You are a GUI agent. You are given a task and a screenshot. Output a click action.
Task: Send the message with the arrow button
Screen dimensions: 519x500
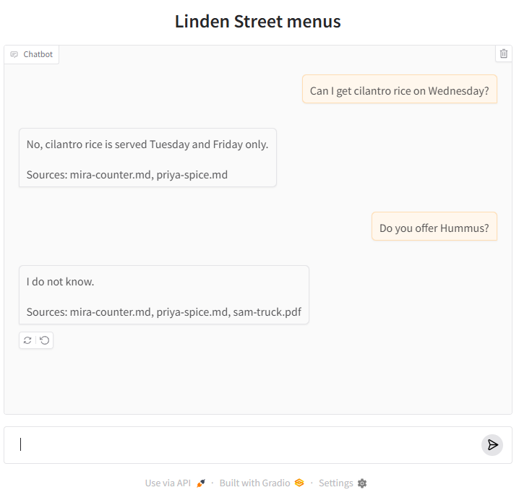pyautogui.click(x=492, y=445)
